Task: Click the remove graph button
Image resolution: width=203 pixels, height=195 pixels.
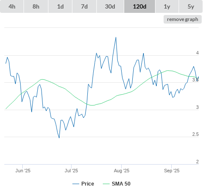Action: [182, 19]
